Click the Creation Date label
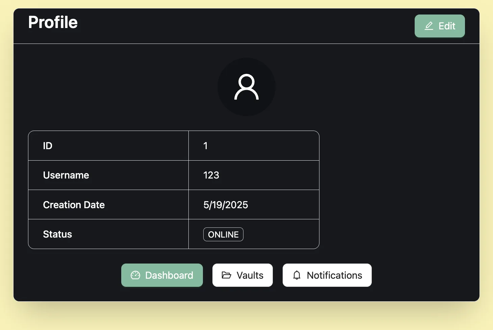Viewport: 493px width, 330px height. pyautogui.click(x=74, y=205)
